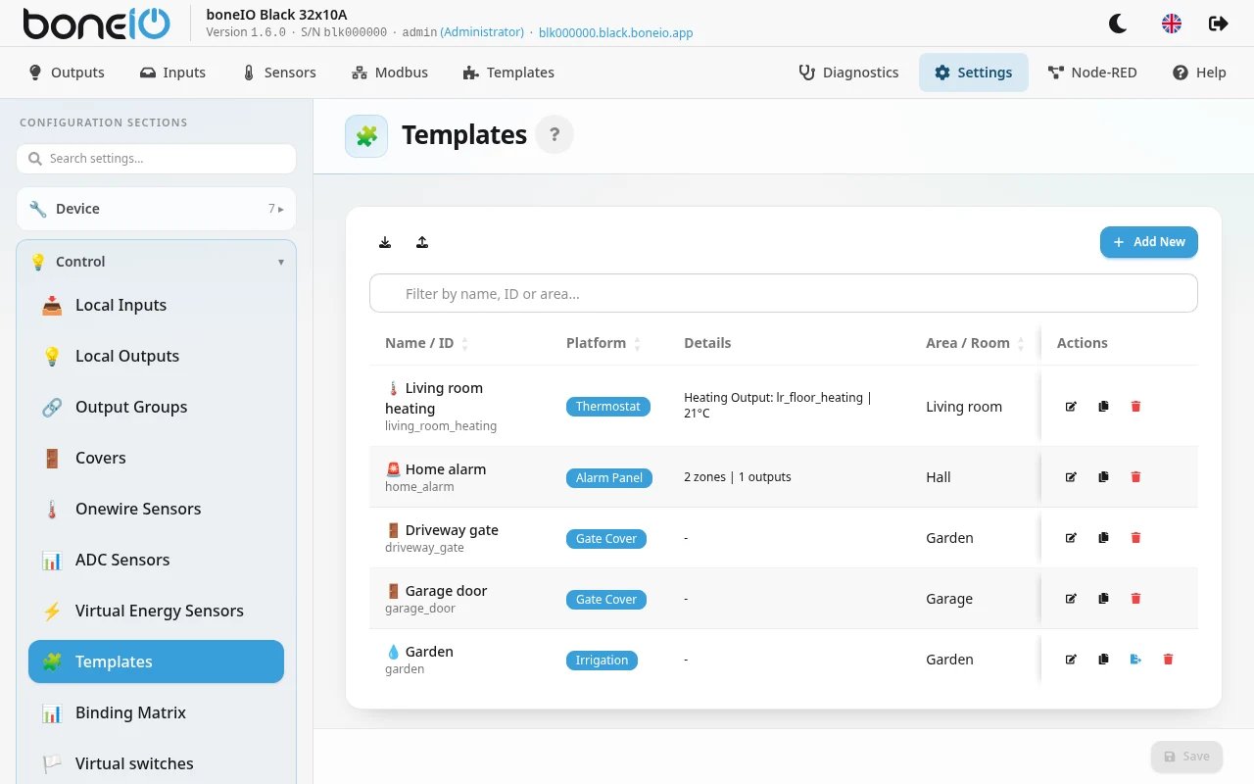Focus the Search settings field
The width and height of the screenshot is (1254, 784).
pyautogui.click(x=156, y=159)
